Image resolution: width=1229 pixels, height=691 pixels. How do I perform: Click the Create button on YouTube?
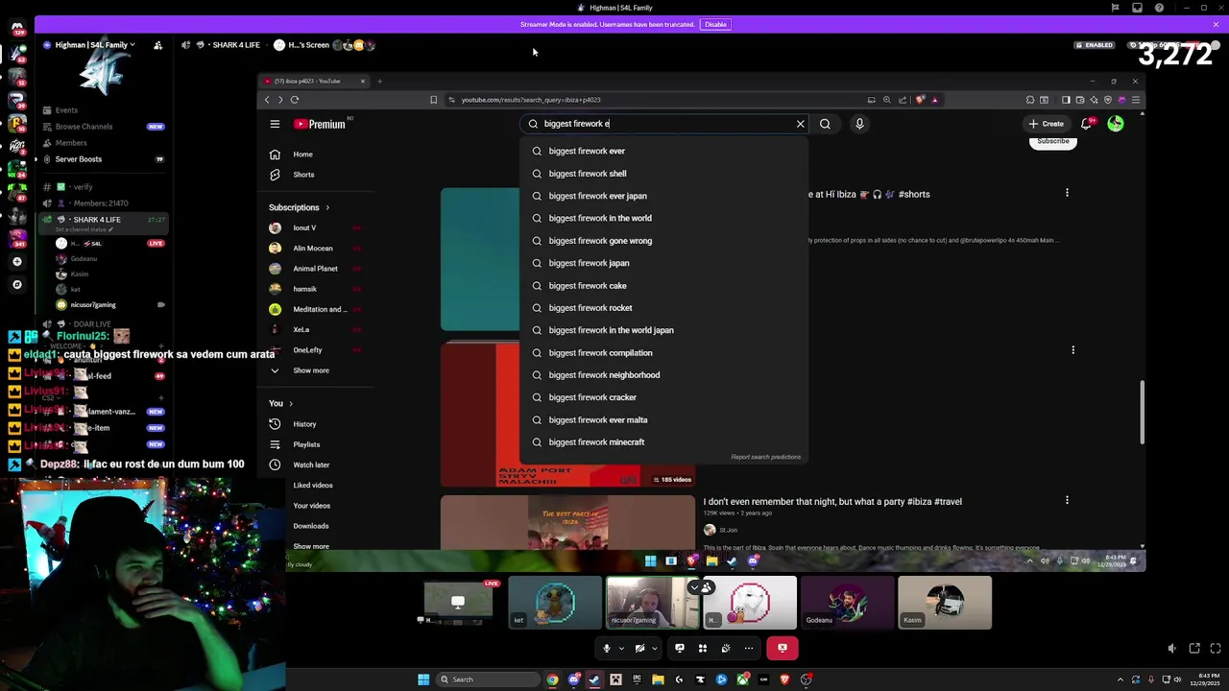[1046, 124]
